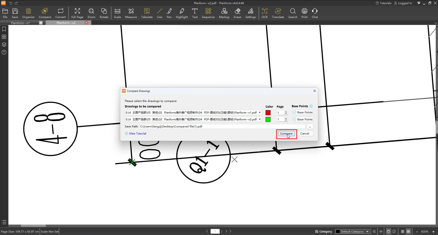The height and width of the screenshot is (235, 438).
Task: Open the View Tutorial link
Action: pos(137,134)
